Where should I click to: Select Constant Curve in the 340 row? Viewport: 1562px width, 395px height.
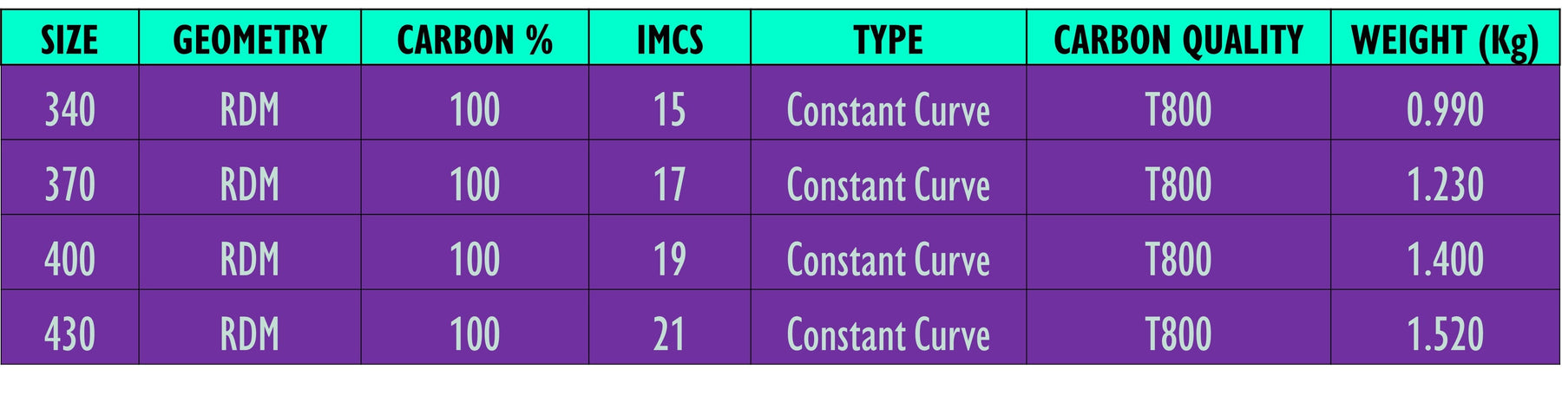(x=888, y=110)
